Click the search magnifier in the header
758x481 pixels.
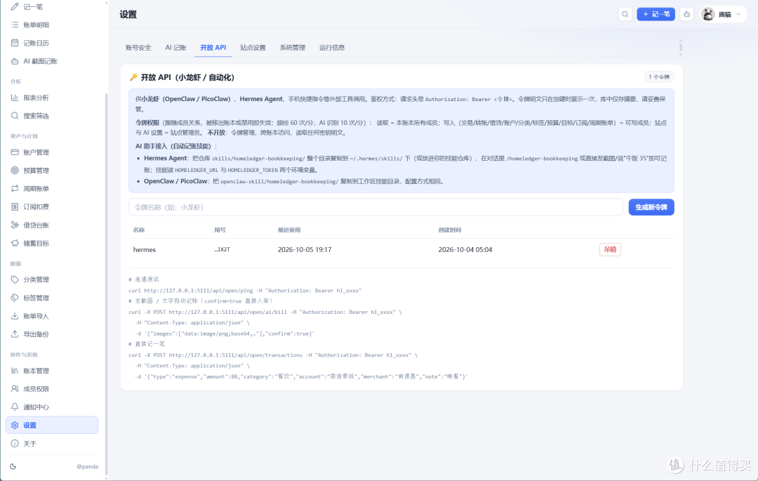625,15
